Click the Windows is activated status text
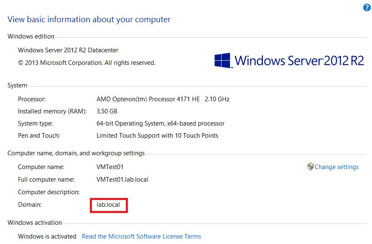This screenshot has width=372, height=244. [47, 236]
